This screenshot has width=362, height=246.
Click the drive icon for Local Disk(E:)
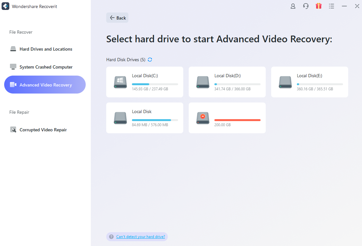tap(285, 82)
